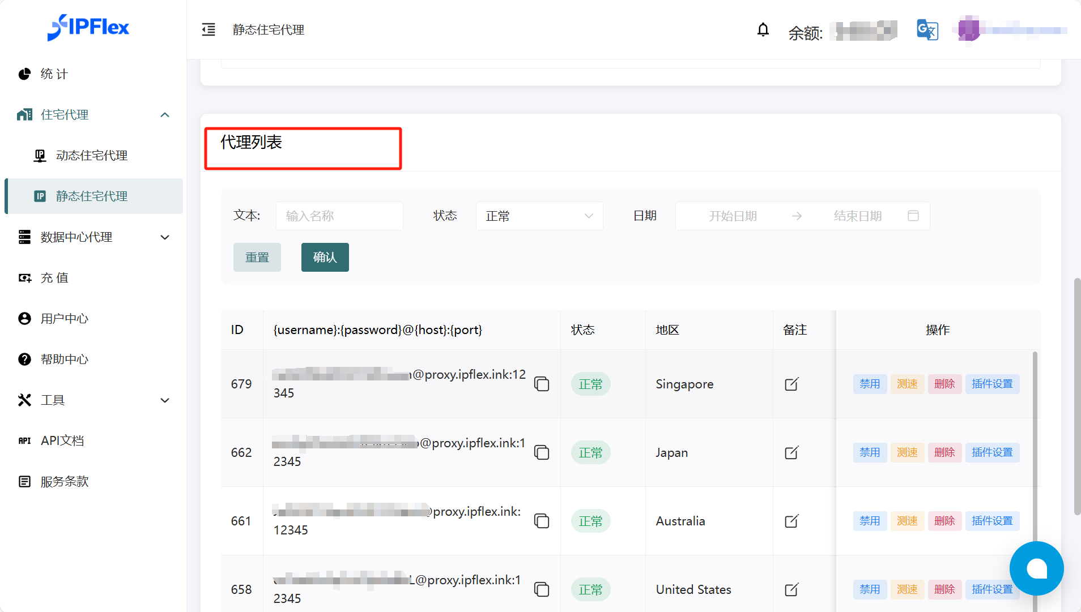This screenshot has height=612, width=1081.
Task: Copy proxy string for ID 661
Action: (x=542, y=521)
